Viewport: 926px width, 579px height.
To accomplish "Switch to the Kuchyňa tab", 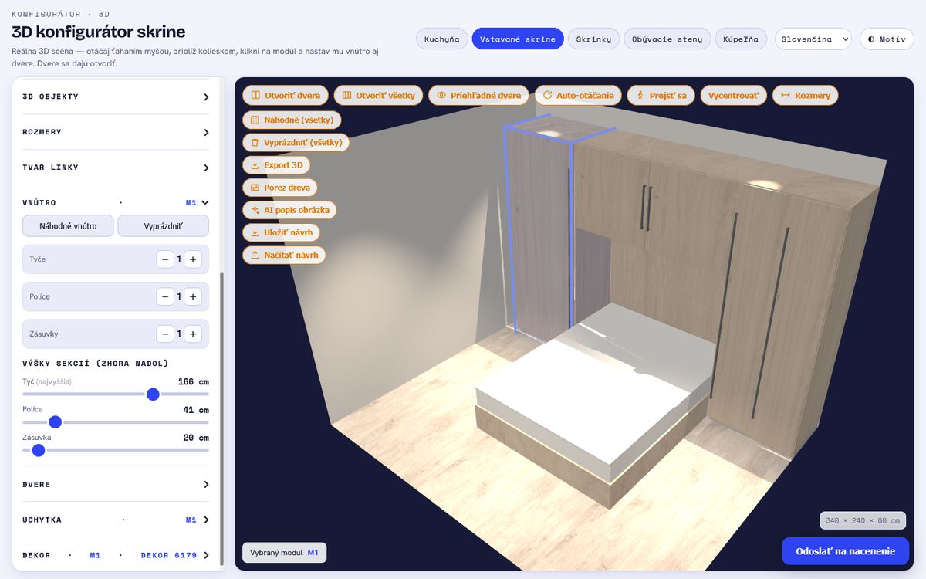I will (441, 39).
